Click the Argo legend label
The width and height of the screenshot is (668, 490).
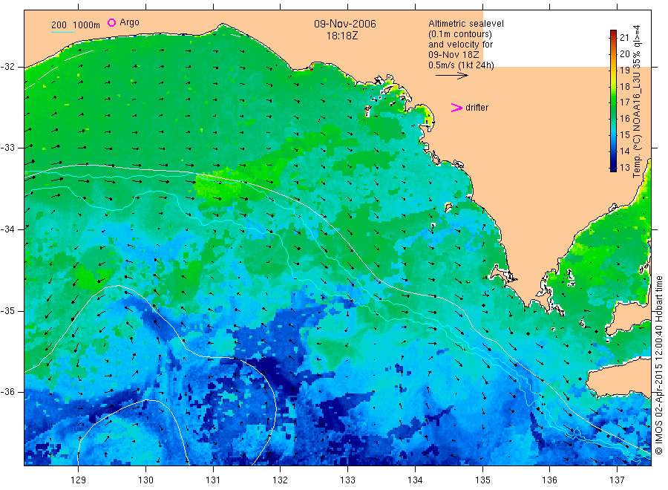click(129, 22)
